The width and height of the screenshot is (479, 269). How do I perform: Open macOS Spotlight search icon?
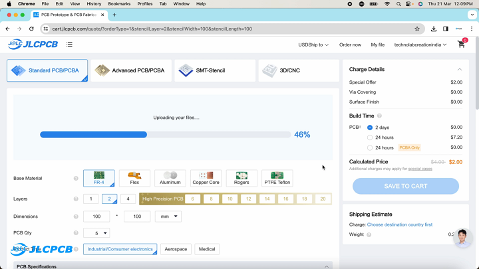click(x=399, y=4)
